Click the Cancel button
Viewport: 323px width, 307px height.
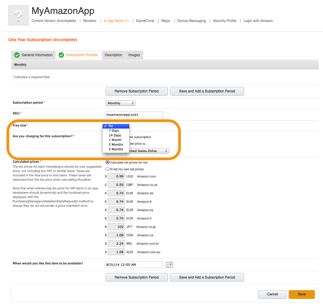coord(272,294)
